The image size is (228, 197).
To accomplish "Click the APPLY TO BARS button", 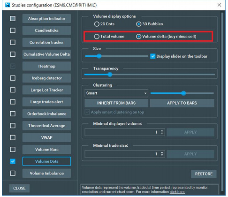I will [x=182, y=103].
